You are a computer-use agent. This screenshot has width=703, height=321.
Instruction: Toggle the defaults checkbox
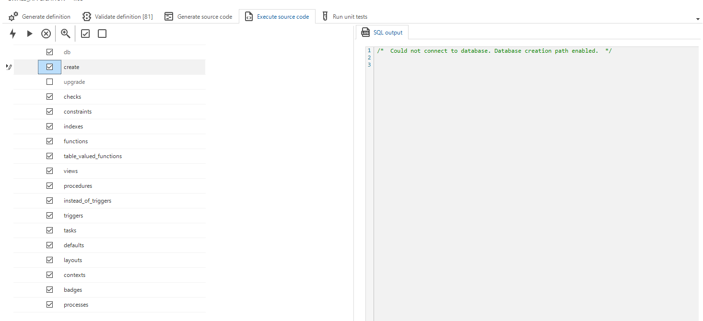[x=49, y=245]
